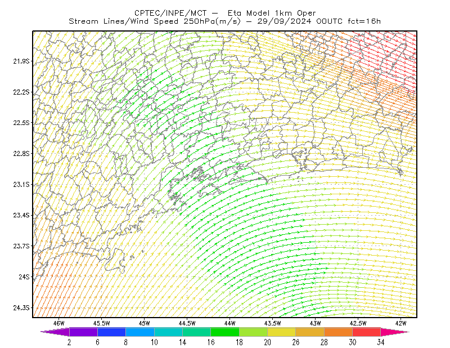Viewport: 450px width, 348px height.
Task: Click the 23.1S latitude axis label
Action: pyautogui.click(x=21, y=185)
